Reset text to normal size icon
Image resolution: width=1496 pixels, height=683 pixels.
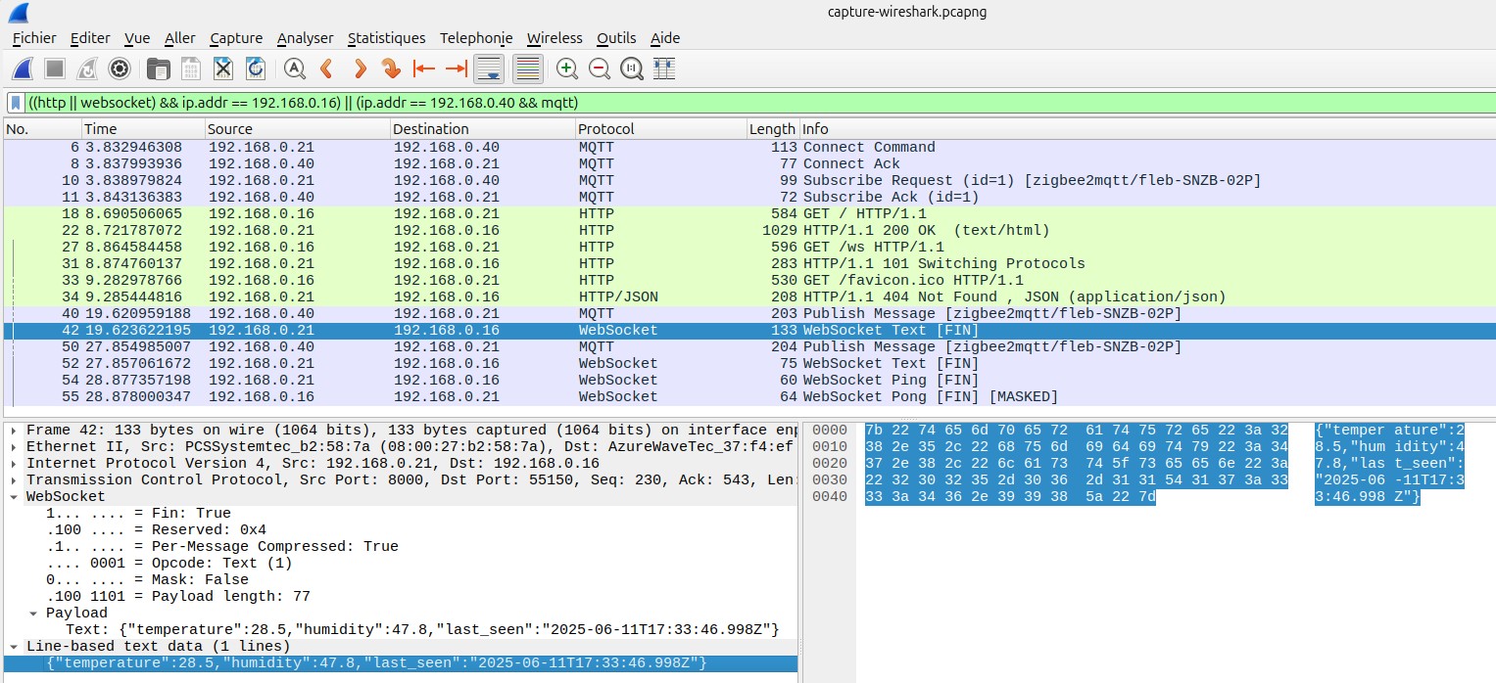pyautogui.click(x=632, y=68)
